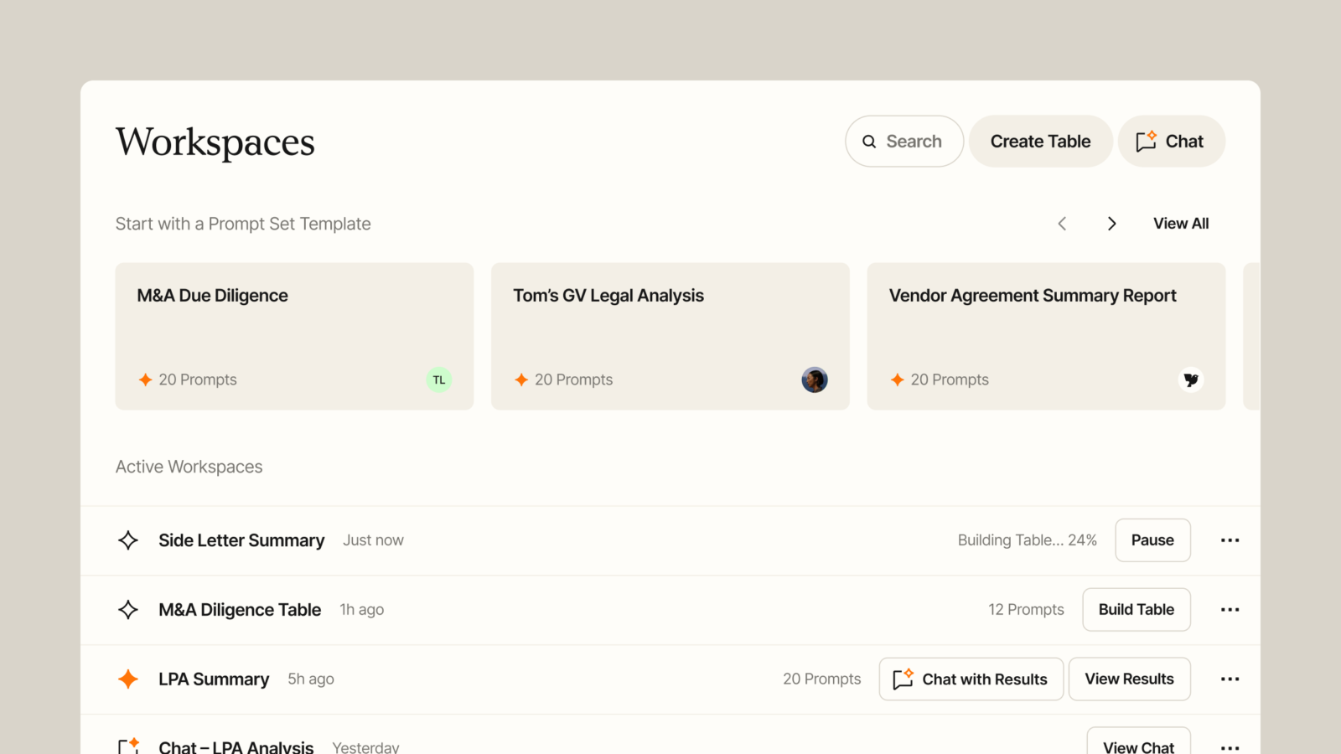
Task: Click the TL avatar on M&A Due Diligence
Action: pyautogui.click(x=439, y=380)
